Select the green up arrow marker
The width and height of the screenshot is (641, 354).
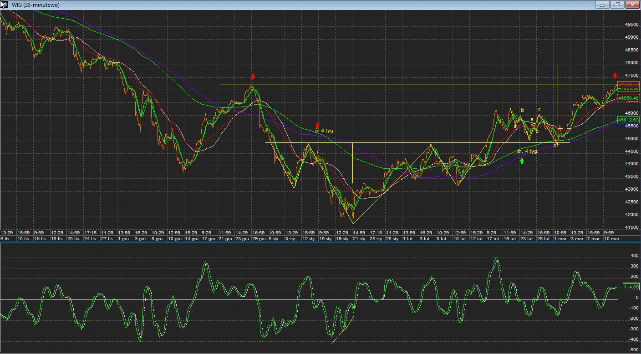(522, 160)
